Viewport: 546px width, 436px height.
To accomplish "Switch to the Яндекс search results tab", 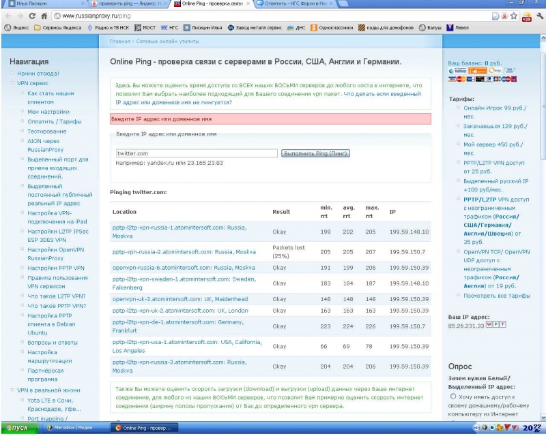I will 126,3.
